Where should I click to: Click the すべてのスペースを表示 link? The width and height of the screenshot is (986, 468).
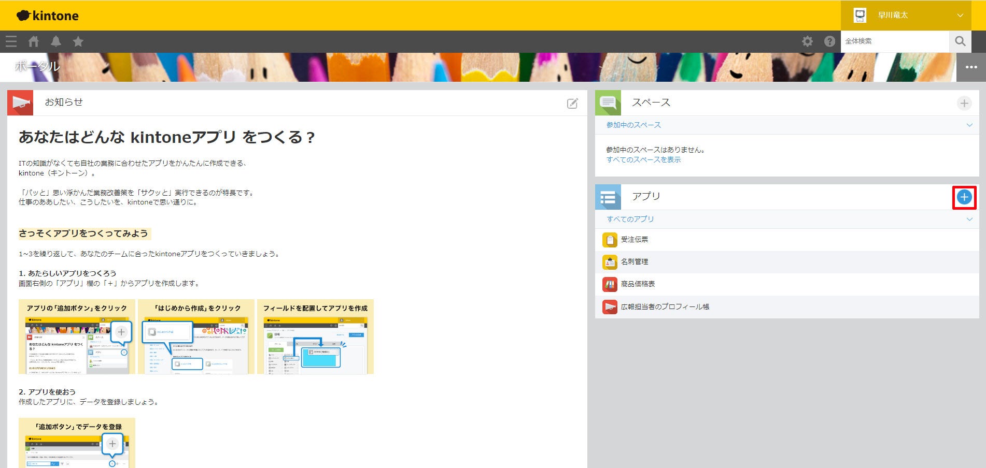(x=644, y=159)
